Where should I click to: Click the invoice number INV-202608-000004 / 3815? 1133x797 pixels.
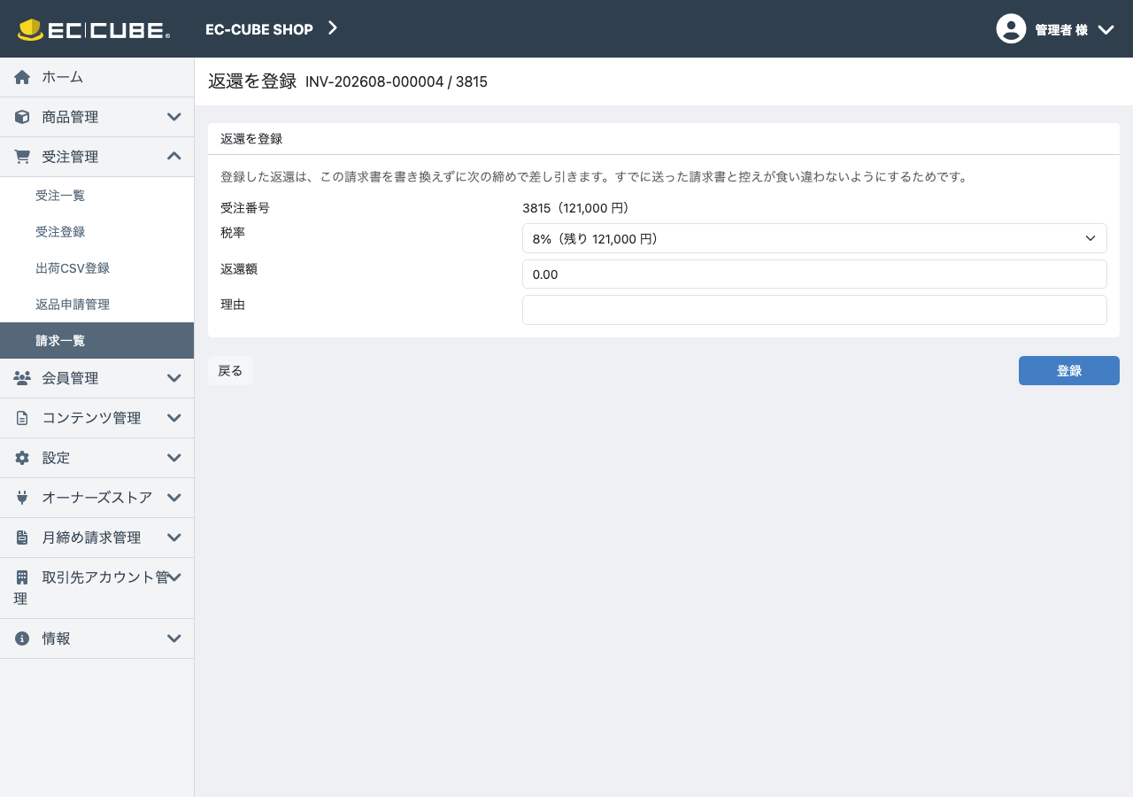click(x=397, y=82)
